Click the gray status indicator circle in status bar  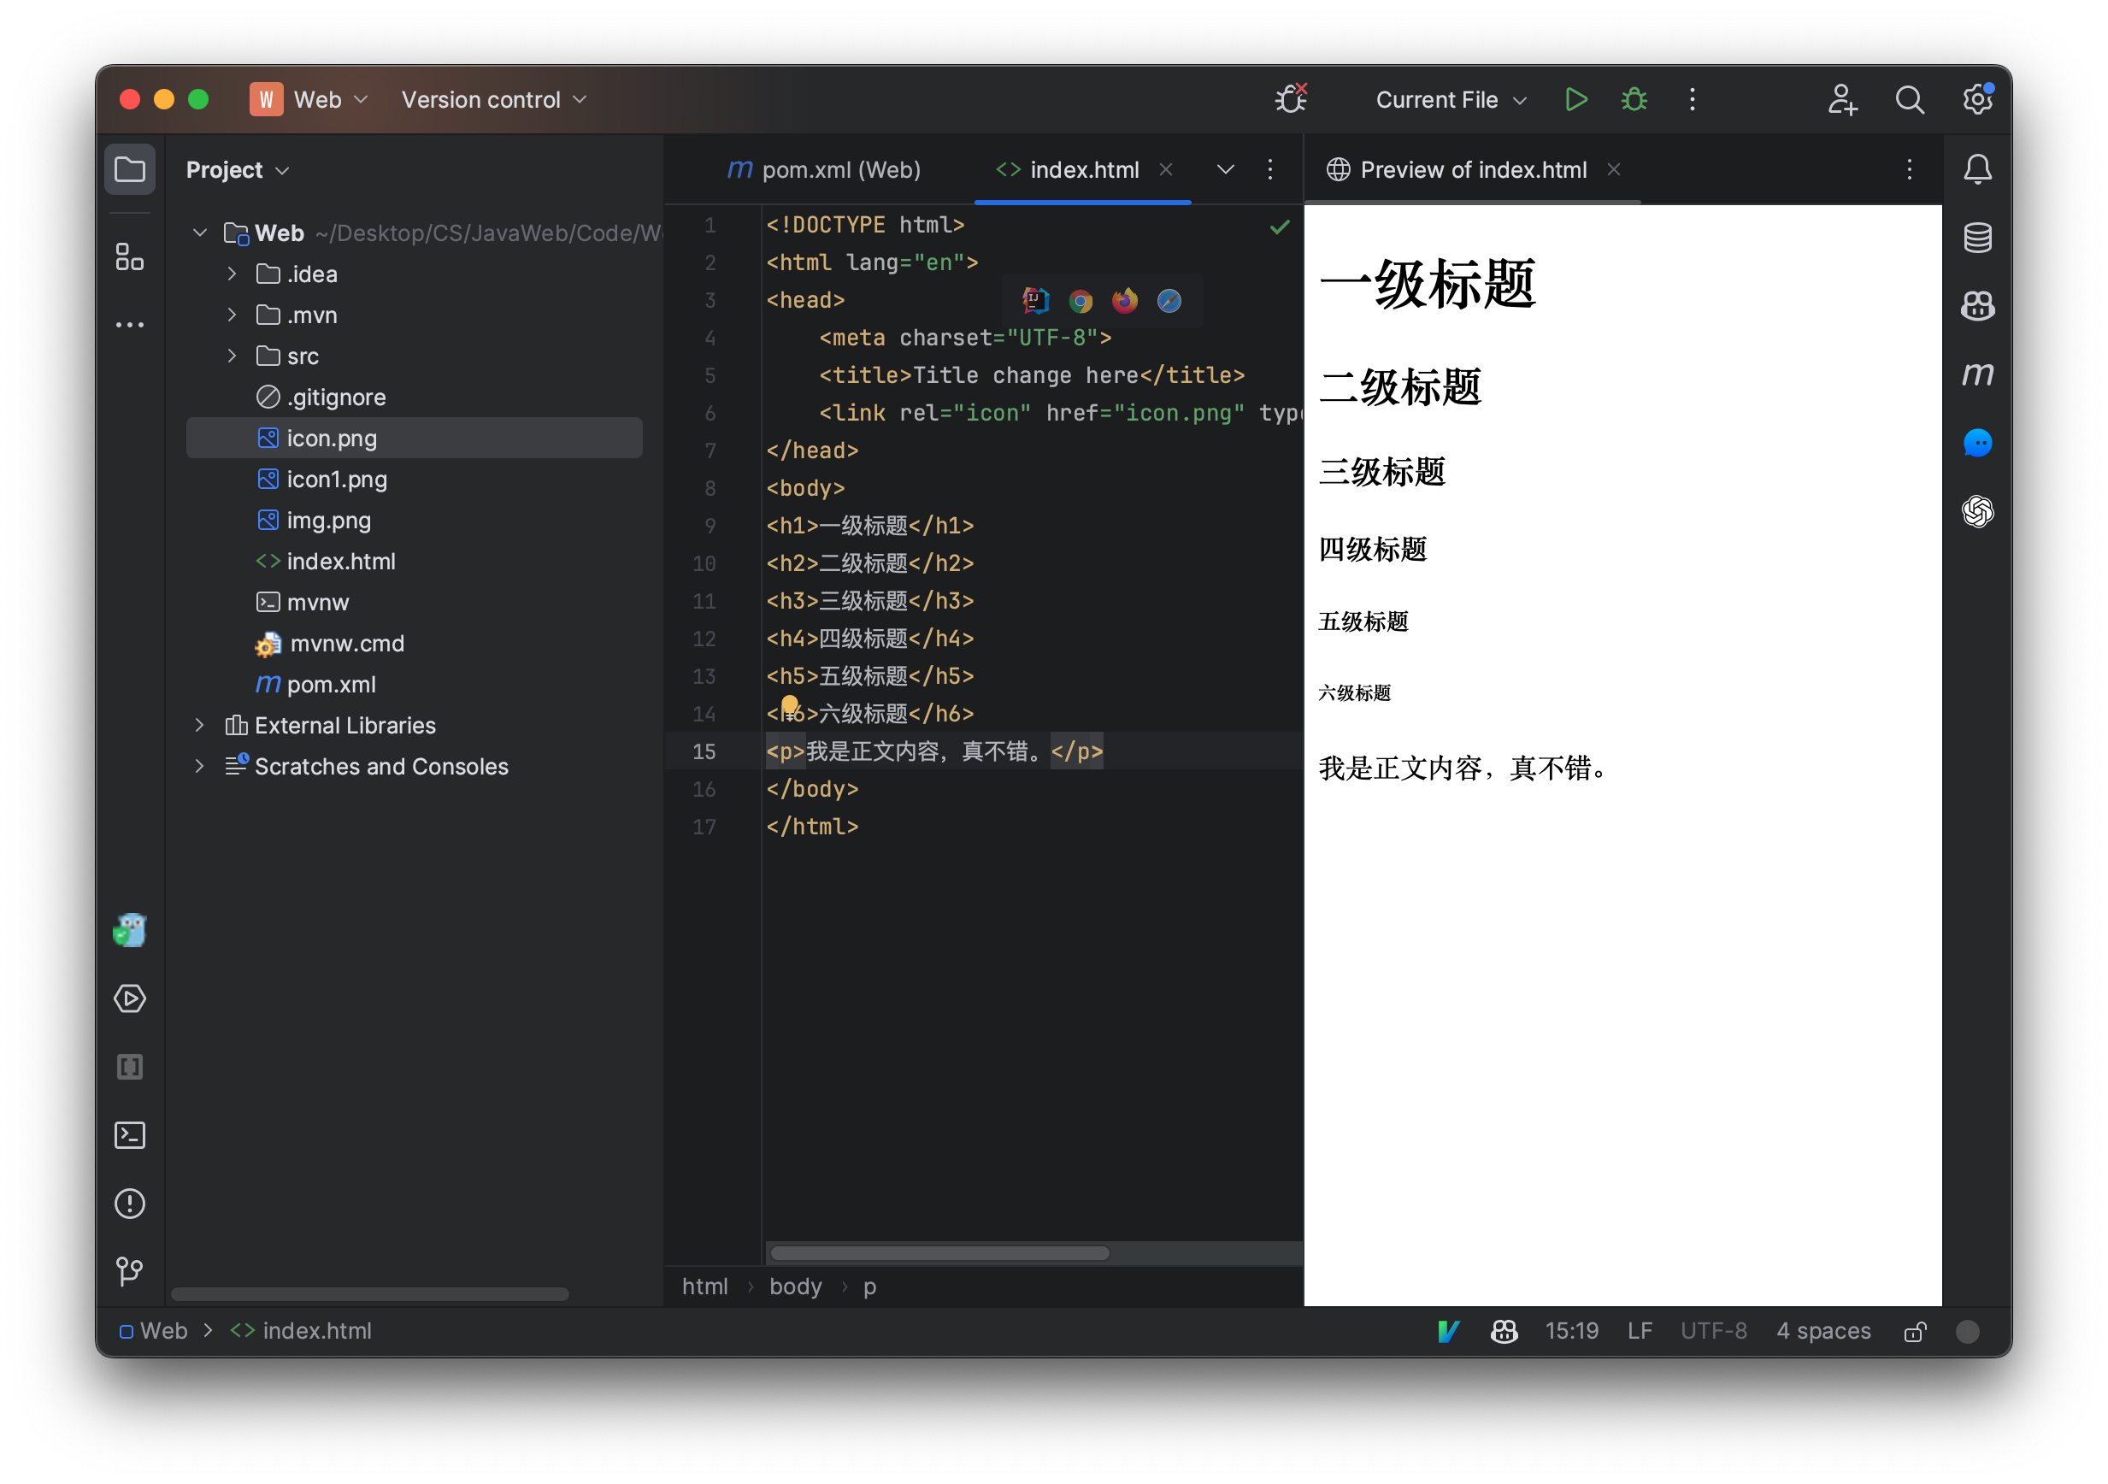(x=1968, y=1332)
